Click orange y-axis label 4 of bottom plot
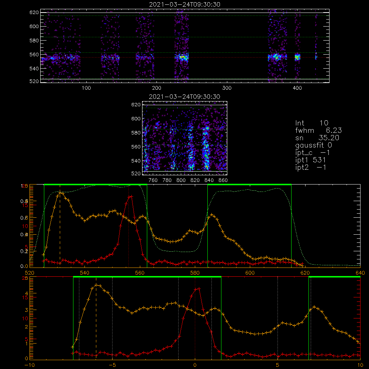Image resolution: width=369 pixels, height=369 pixels. [x=27, y=293]
